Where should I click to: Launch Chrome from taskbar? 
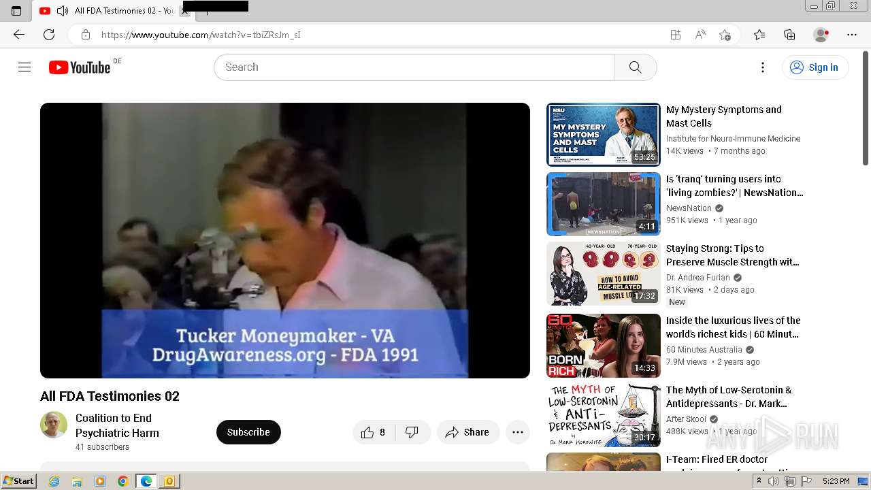[123, 481]
